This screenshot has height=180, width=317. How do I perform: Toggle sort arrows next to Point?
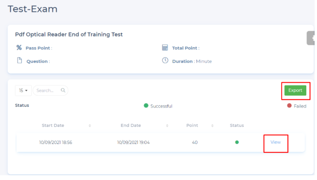pyautogui.click(x=212, y=125)
